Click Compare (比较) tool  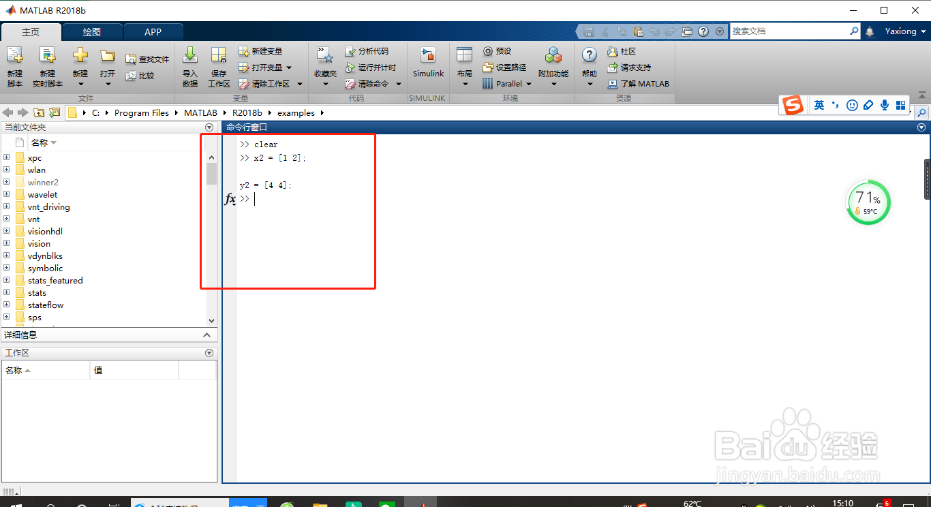click(140, 76)
